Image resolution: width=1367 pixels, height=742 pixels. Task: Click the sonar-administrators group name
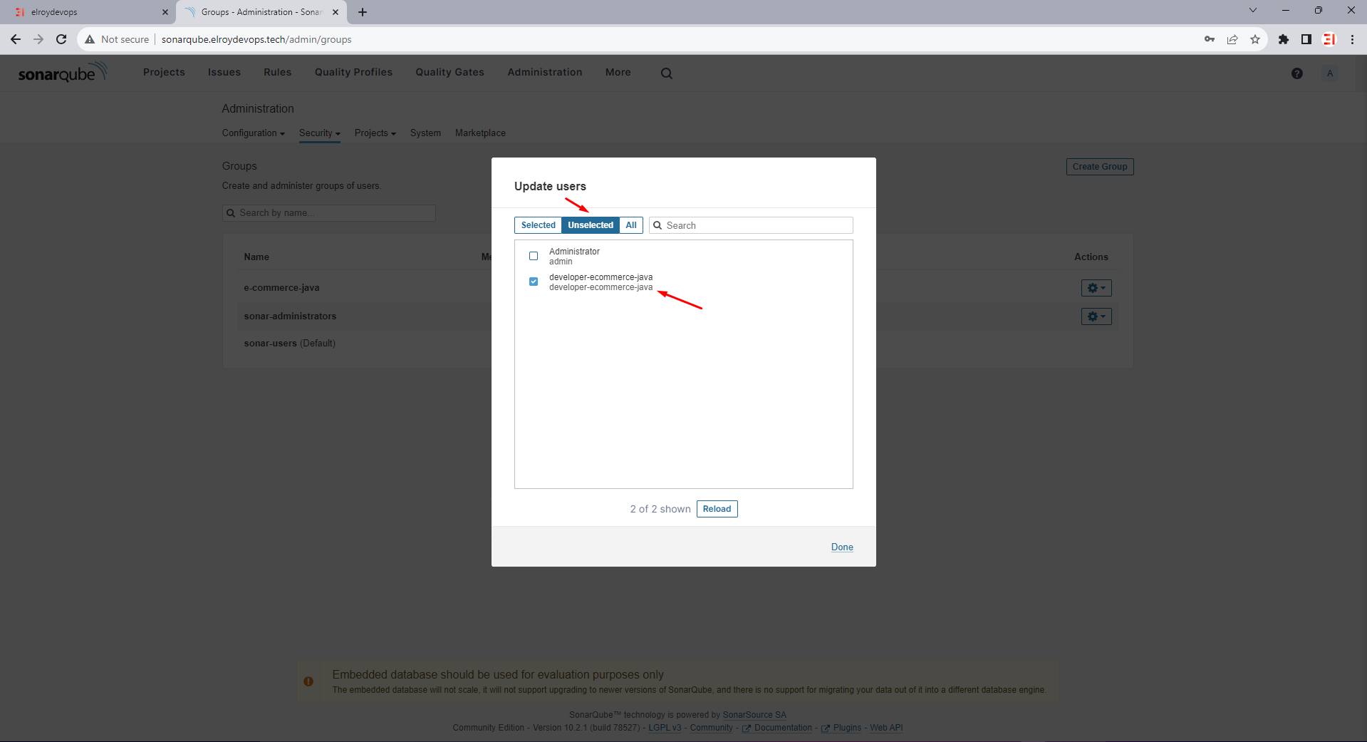tap(290, 316)
